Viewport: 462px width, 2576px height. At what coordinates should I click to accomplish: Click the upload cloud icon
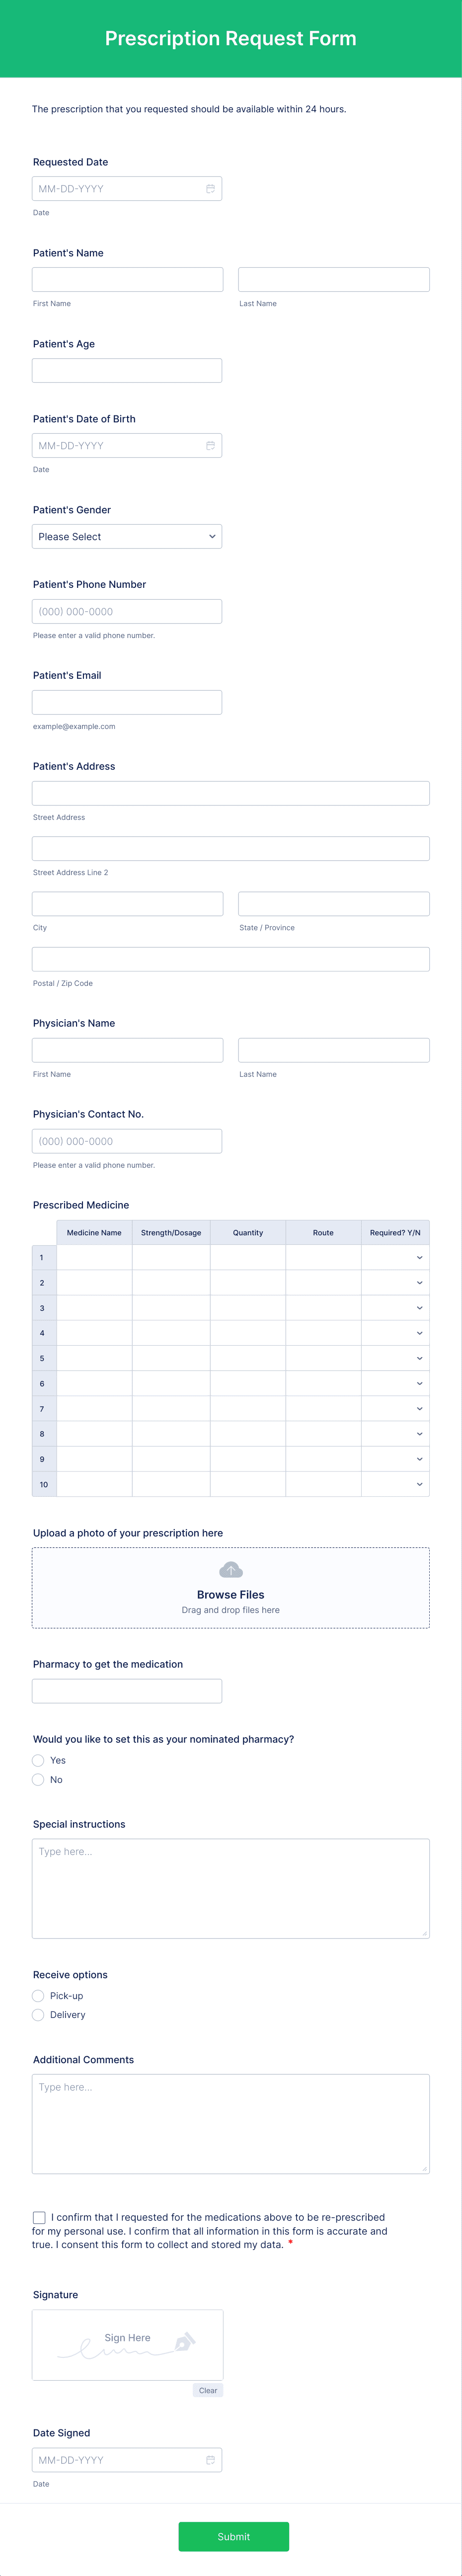coord(230,1569)
